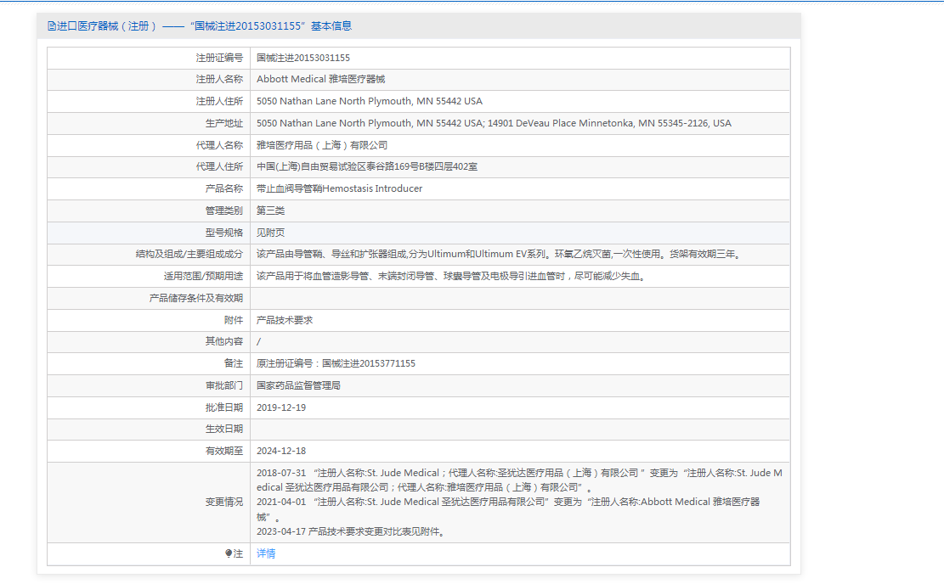Click the Abbott Medical 雅培医疗器械 registrant name
This screenshot has height=584, width=944.
(x=320, y=79)
